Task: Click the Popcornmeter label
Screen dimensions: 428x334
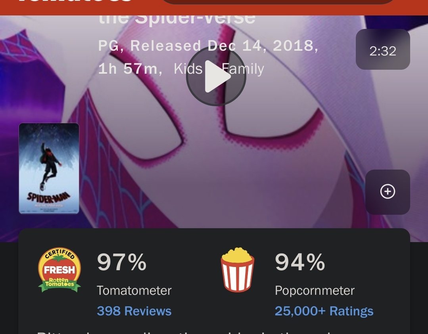Action: (x=315, y=290)
